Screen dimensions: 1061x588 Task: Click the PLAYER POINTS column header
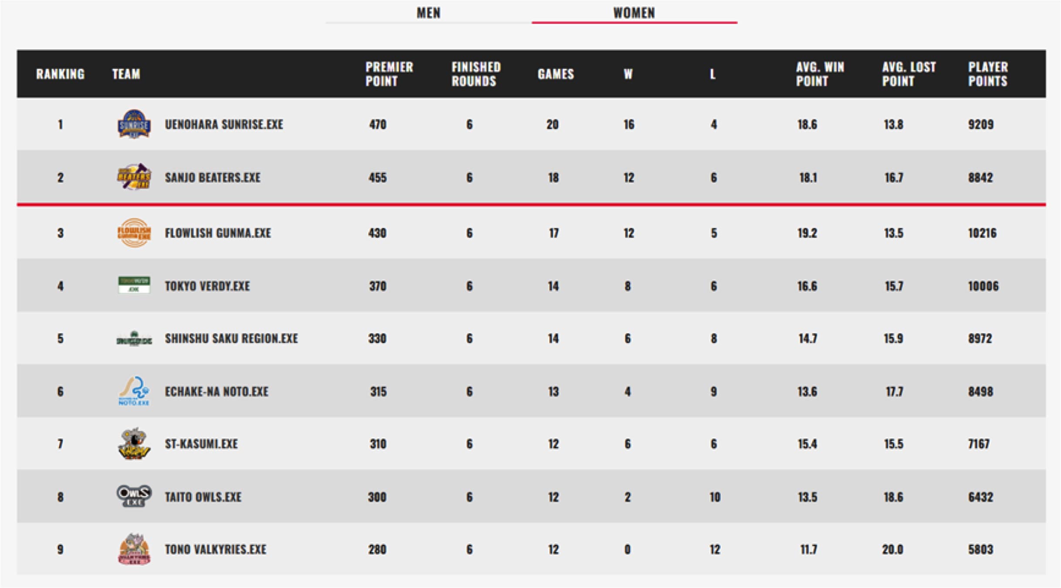pyautogui.click(x=988, y=74)
